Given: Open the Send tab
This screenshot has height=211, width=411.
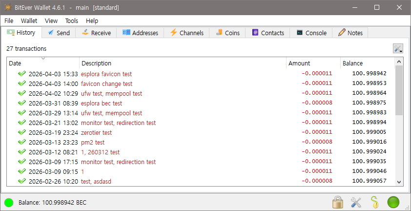Looking at the screenshot, I should pos(58,33).
